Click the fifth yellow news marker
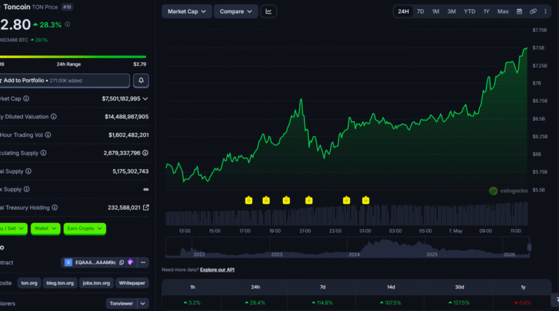The width and height of the screenshot is (559, 311). point(347,201)
